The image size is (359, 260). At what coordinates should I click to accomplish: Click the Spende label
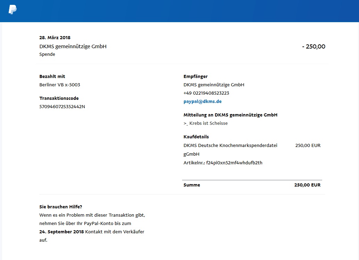tap(47, 54)
